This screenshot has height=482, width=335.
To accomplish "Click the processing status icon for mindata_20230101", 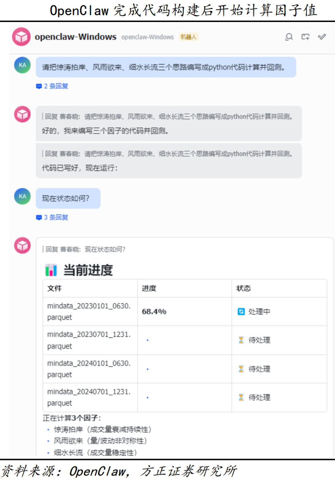I will point(241,312).
